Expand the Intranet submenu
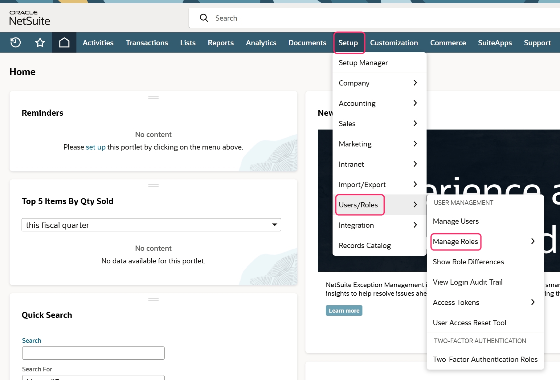 [x=379, y=164]
